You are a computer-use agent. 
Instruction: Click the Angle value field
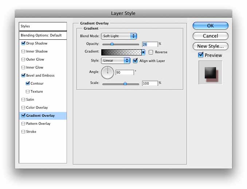tap(125, 72)
